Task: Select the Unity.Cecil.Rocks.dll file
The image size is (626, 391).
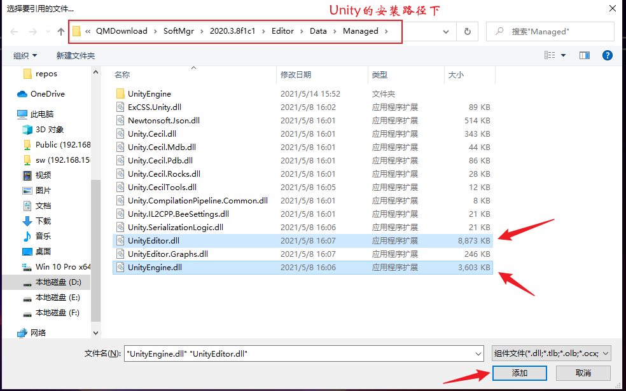Action: (302, 174)
